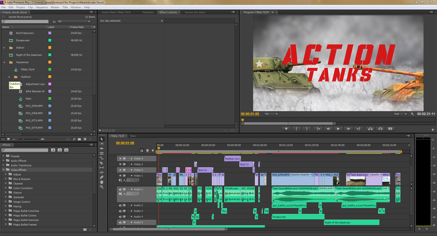Hide the Video 4 track output
437x236 pixels.
(x=120, y=158)
